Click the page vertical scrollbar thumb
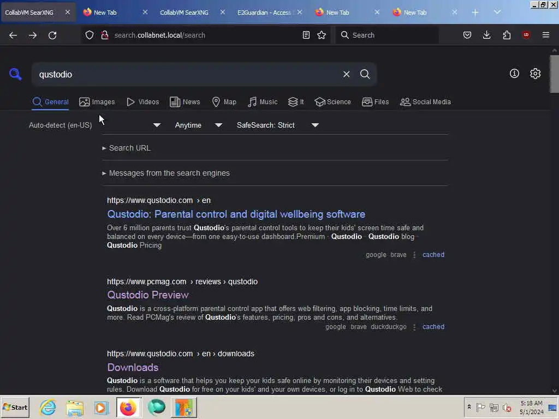Viewport: 559px width, 419px height. (x=555, y=74)
